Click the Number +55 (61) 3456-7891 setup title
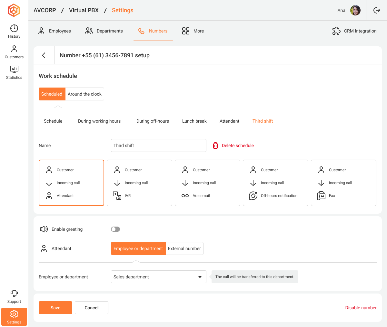The height and width of the screenshot is (327, 387). coord(104,55)
